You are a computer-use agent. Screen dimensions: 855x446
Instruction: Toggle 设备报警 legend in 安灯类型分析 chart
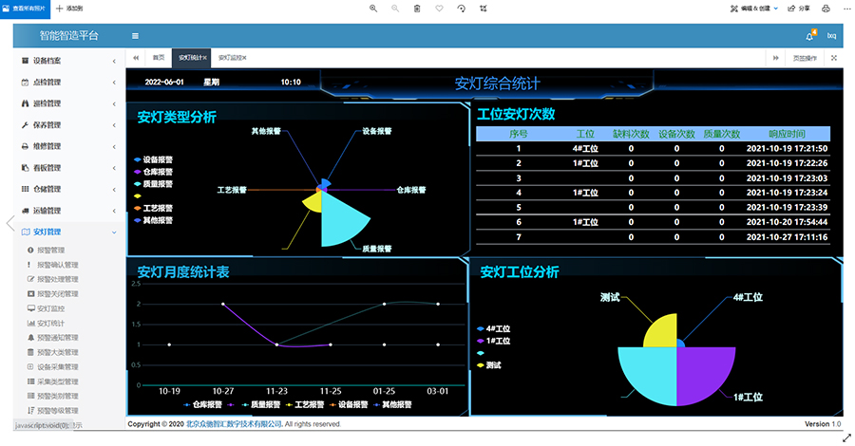coord(152,159)
